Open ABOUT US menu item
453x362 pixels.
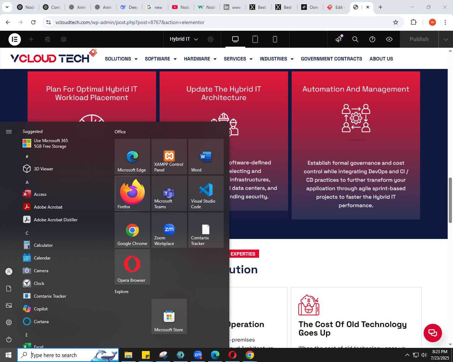(x=381, y=59)
